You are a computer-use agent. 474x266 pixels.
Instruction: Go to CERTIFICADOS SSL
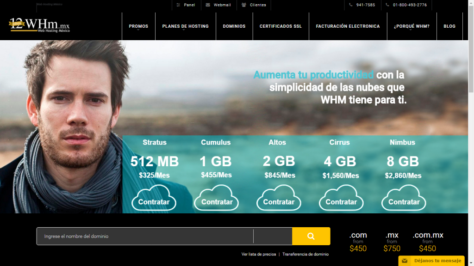281,26
